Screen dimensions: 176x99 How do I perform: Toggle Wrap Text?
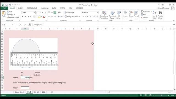tap(69, 13)
